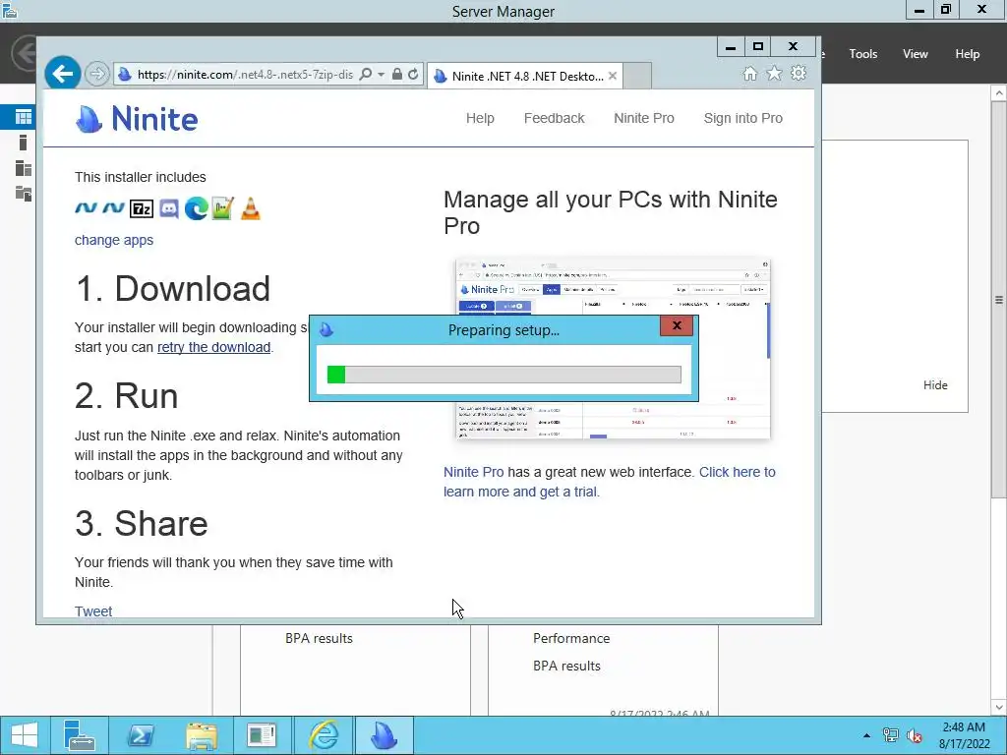
Task: Open the Help link in Ninite header
Action: (480, 118)
